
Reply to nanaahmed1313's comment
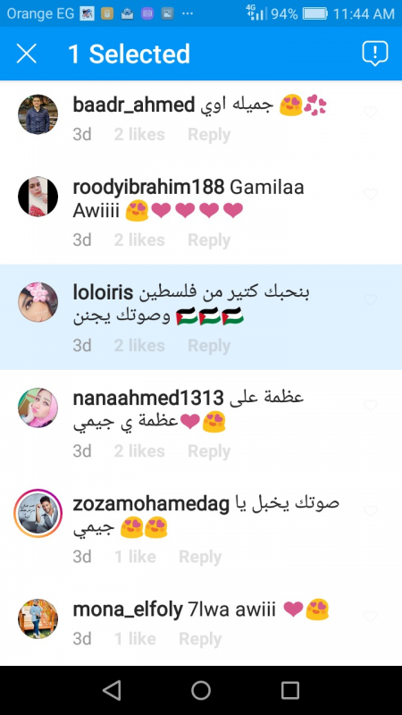coord(209,451)
